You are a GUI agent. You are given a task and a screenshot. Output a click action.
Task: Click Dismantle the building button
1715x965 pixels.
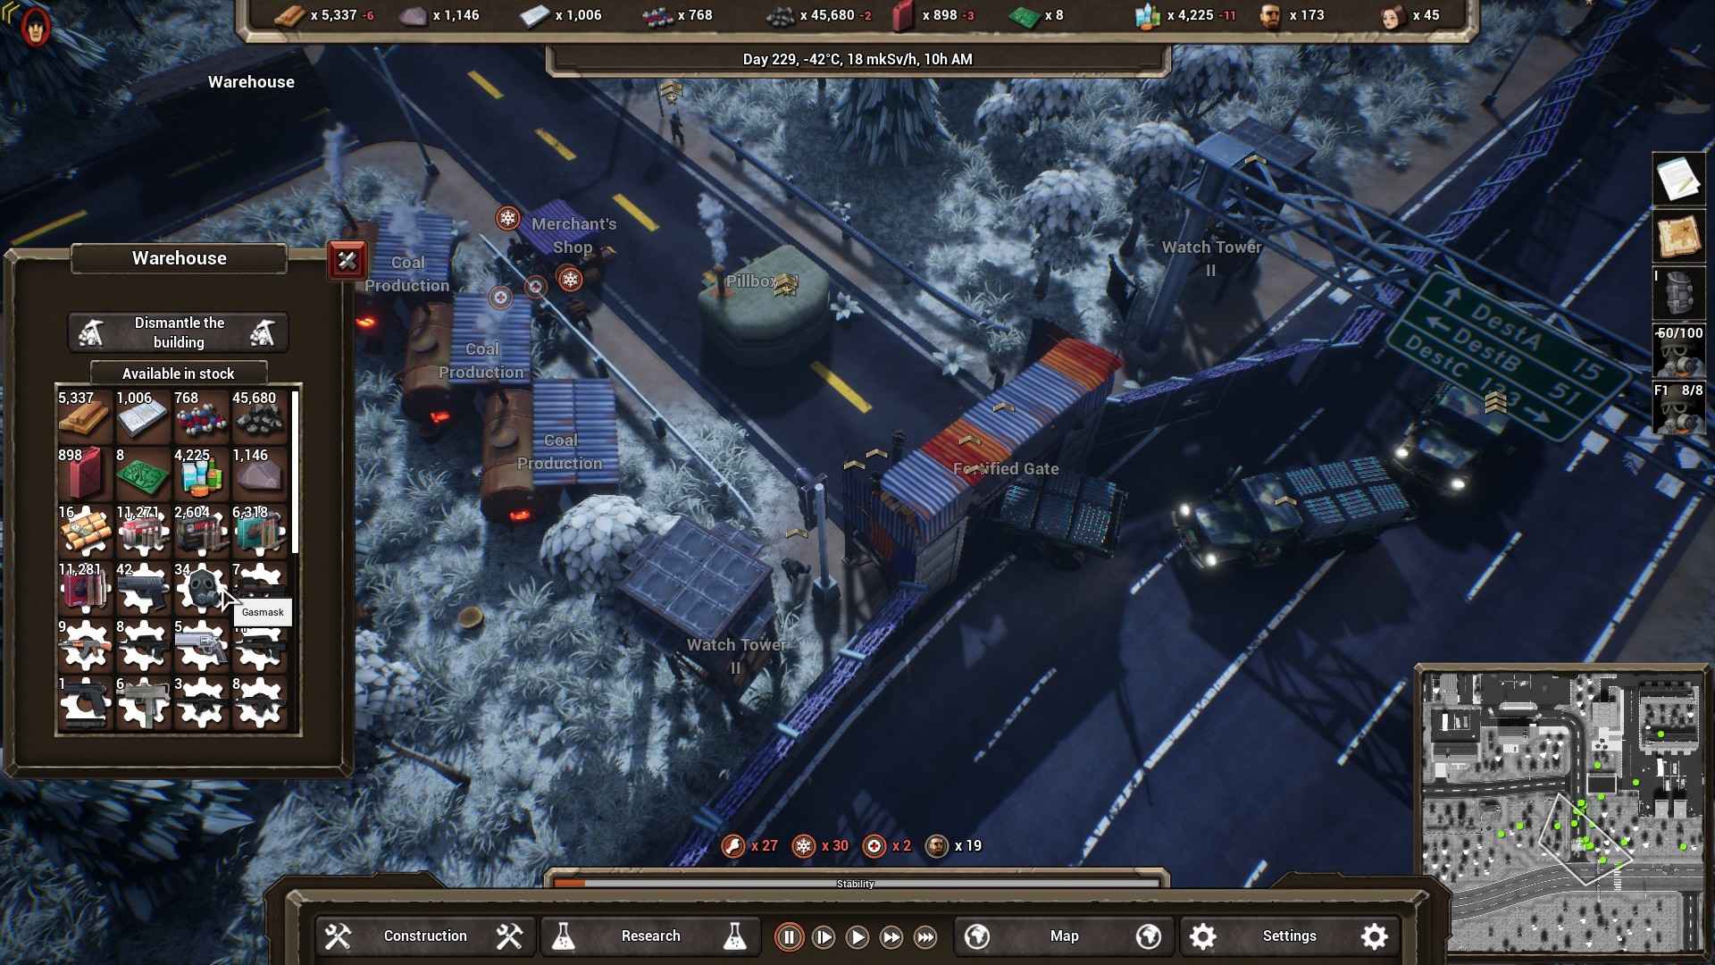pos(179,332)
